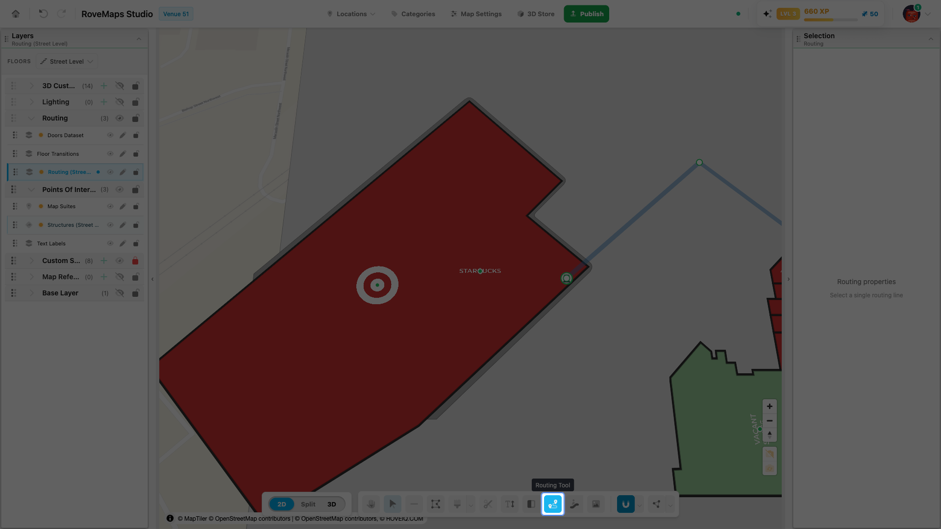Click the 50 pins counter

coord(870,14)
